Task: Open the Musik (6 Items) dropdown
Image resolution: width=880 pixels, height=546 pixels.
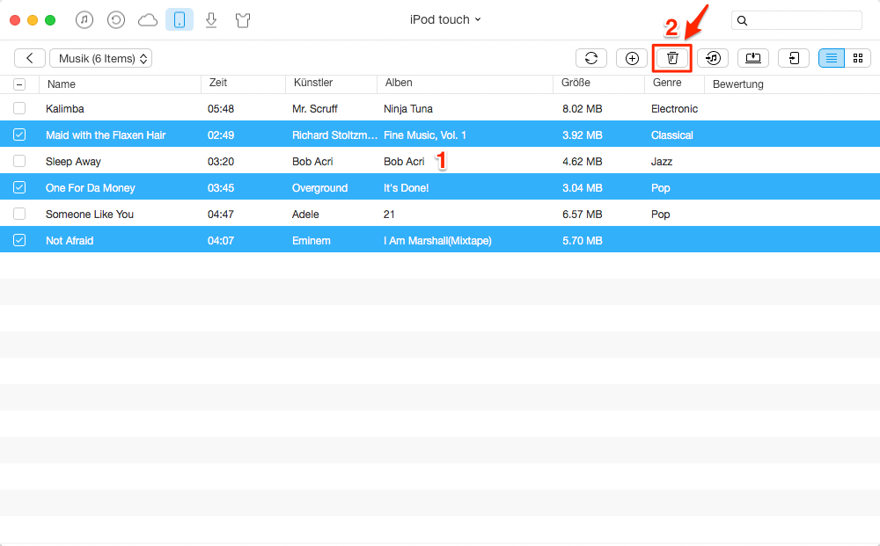Action: [101, 58]
